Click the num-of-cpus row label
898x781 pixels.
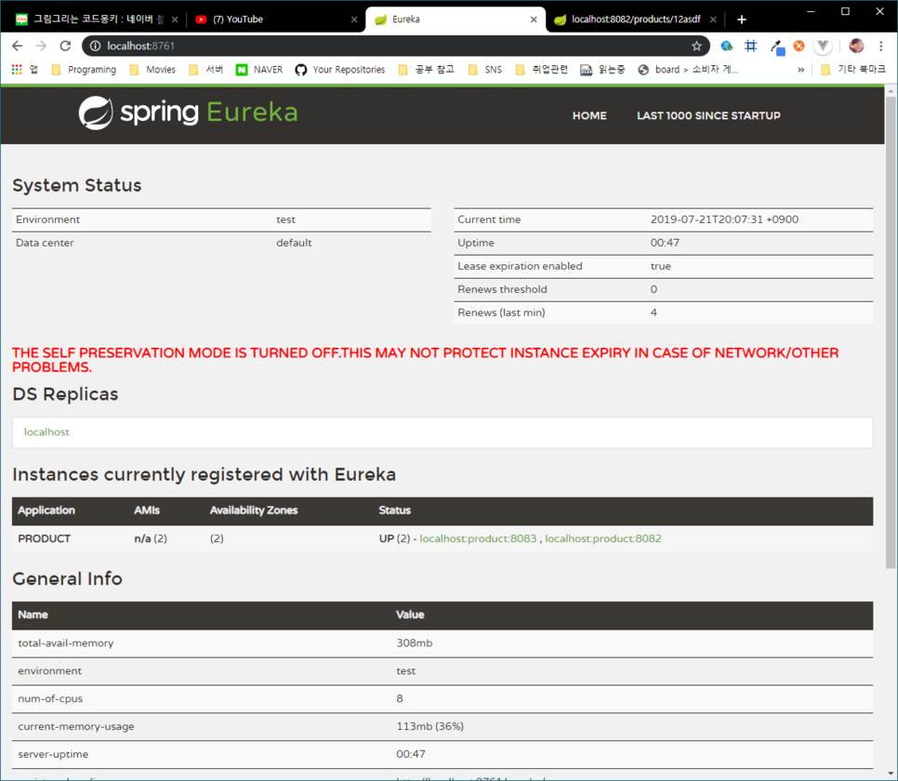pos(50,698)
